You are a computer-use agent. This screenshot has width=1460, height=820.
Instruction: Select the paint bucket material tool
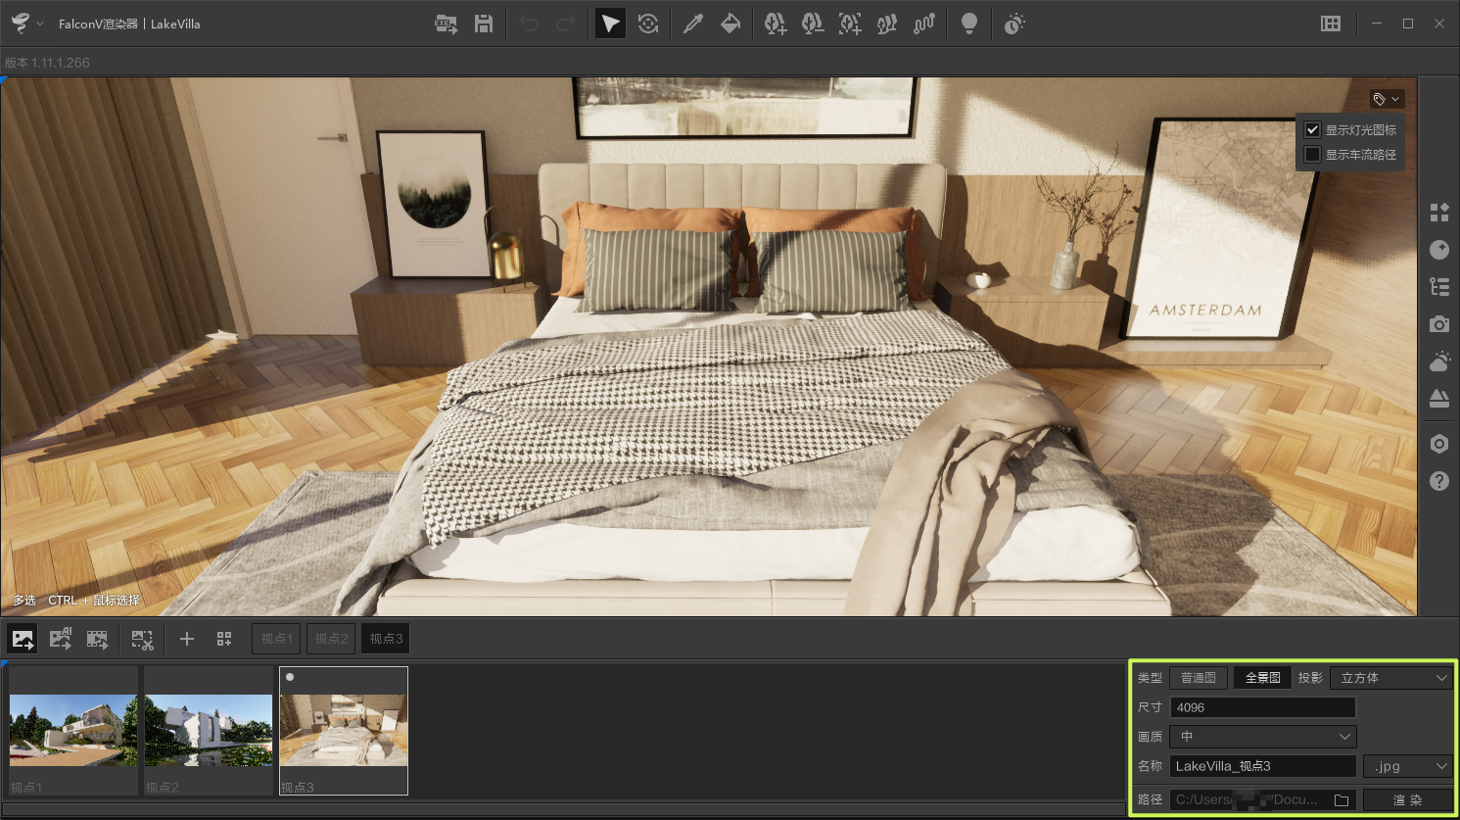pos(730,24)
